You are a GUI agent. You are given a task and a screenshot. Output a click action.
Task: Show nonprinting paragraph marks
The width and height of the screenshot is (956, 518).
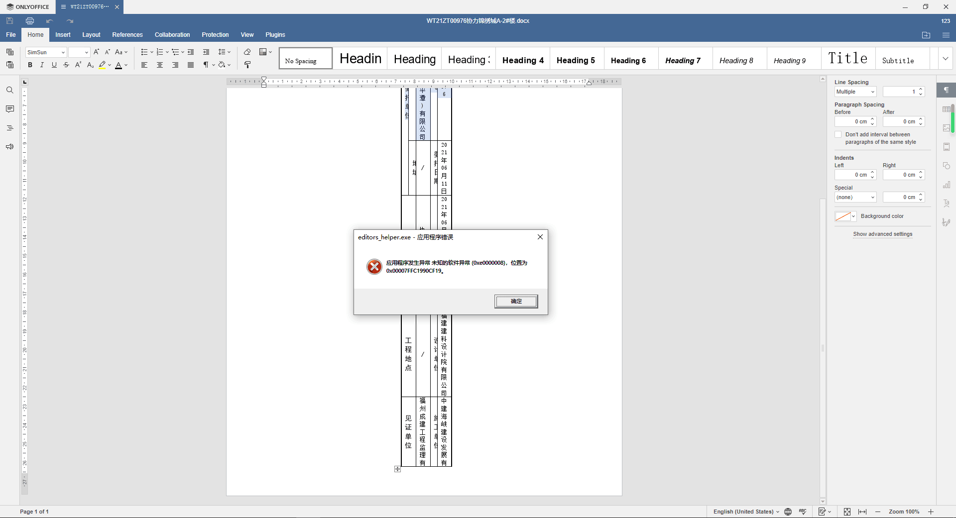206,65
